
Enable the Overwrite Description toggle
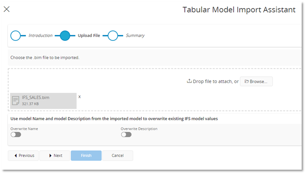coord(126,135)
